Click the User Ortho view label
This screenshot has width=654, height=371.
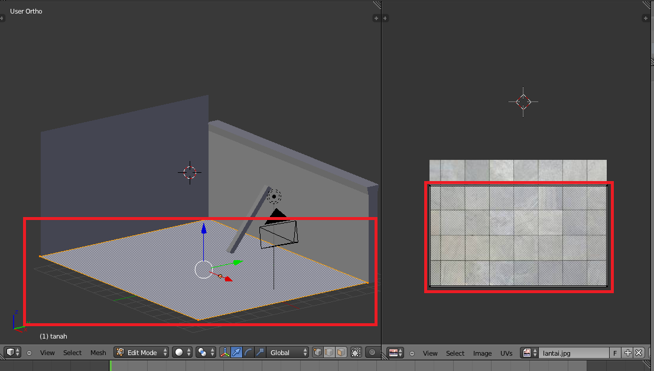tap(26, 11)
